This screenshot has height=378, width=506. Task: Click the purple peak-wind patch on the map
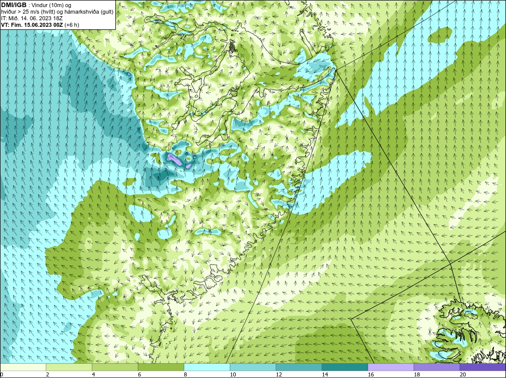click(175, 159)
